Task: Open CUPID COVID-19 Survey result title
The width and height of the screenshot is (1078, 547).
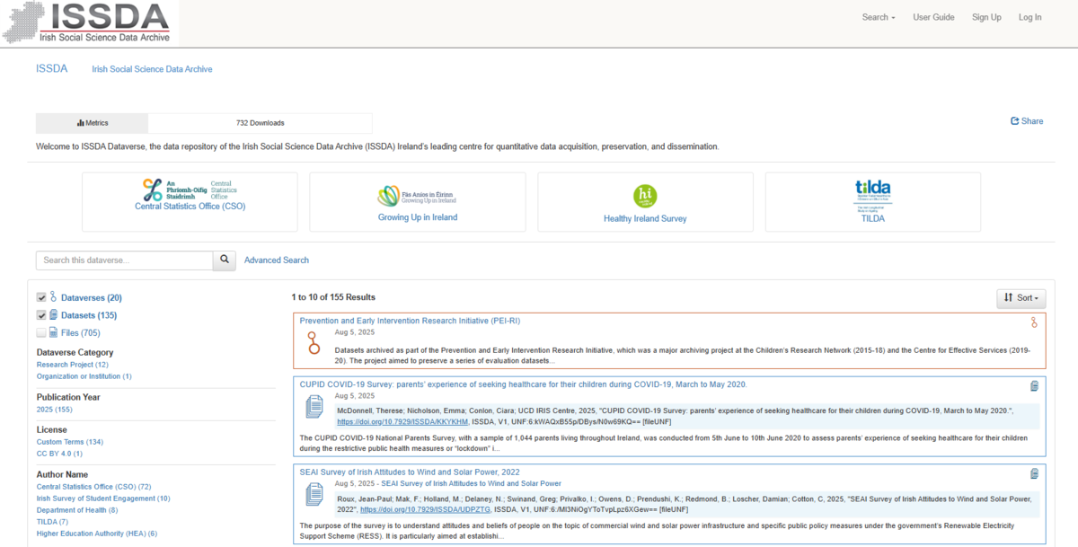Action: point(523,384)
